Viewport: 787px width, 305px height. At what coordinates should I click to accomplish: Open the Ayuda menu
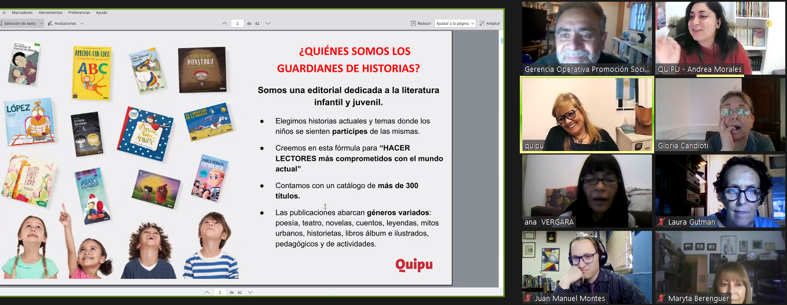point(101,12)
